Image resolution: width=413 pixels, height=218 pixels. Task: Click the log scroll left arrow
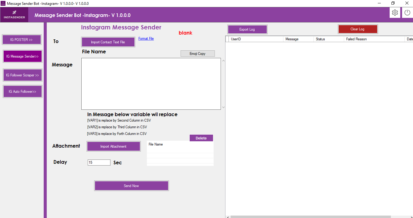point(228,217)
